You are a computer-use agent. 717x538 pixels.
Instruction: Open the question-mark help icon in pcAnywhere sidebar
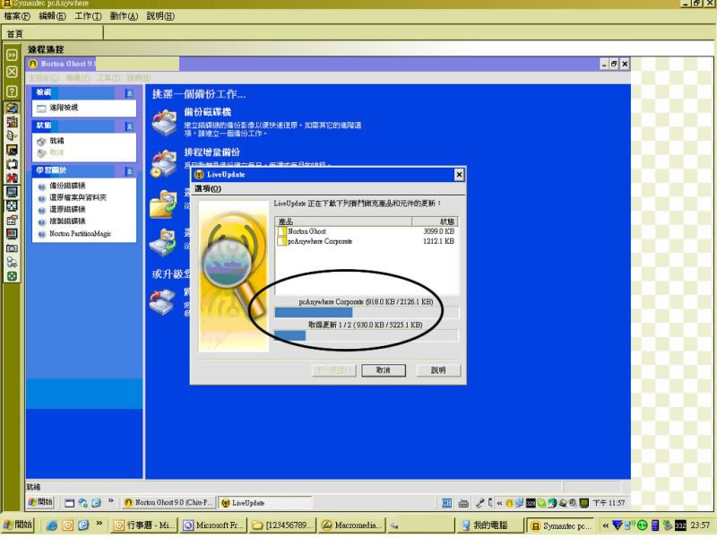tap(12, 91)
